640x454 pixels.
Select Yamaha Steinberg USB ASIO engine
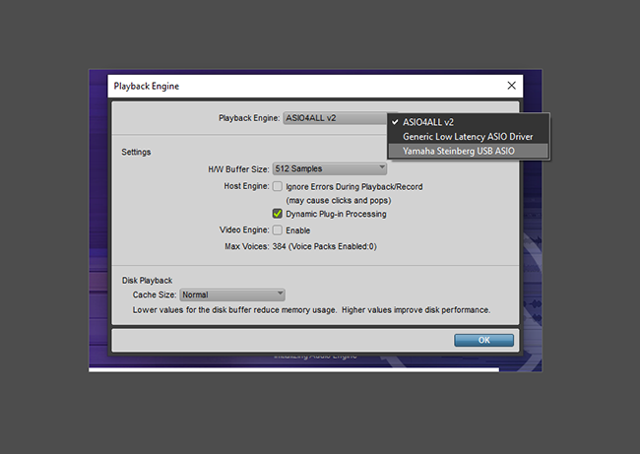(468, 151)
